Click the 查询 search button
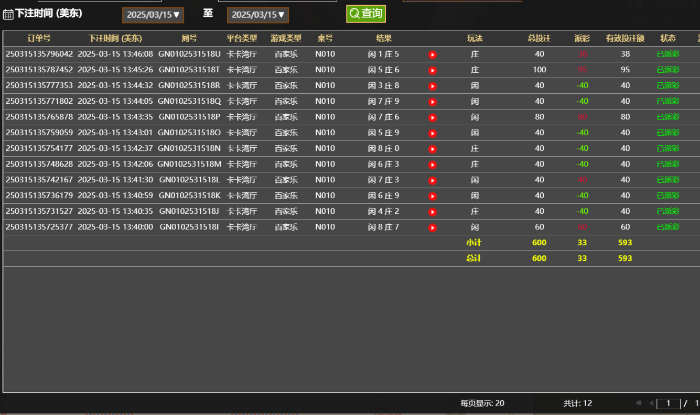The image size is (700, 415). pos(366,14)
